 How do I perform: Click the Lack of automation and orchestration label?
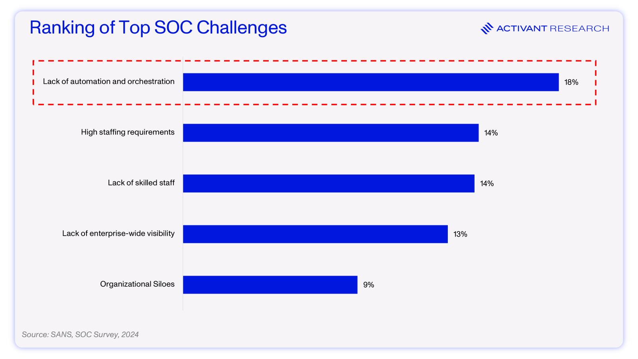coord(109,81)
